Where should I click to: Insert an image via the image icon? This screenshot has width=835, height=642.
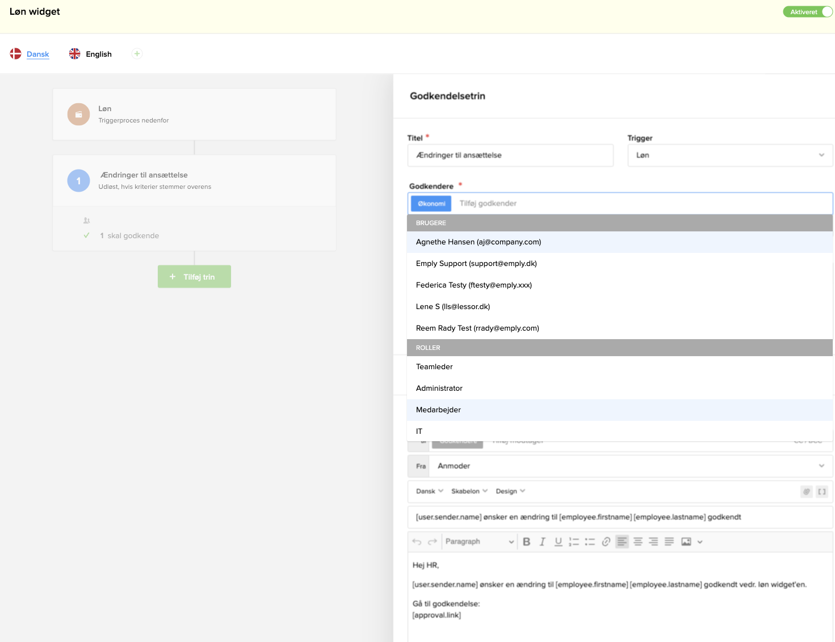pyautogui.click(x=686, y=542)
